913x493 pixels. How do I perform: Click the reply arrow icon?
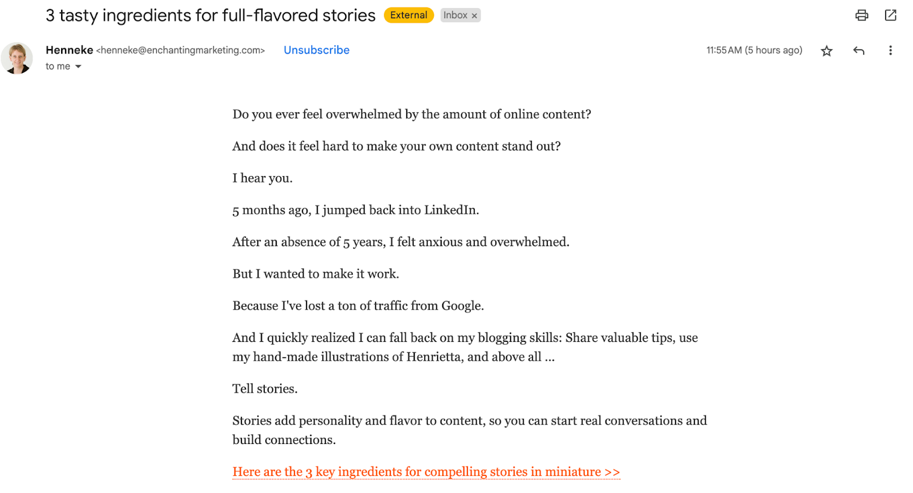858,50
